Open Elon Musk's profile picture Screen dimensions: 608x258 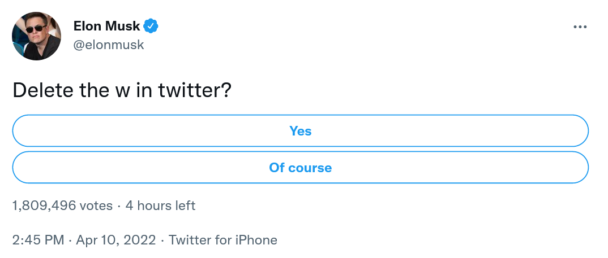(x=36, y=36)
